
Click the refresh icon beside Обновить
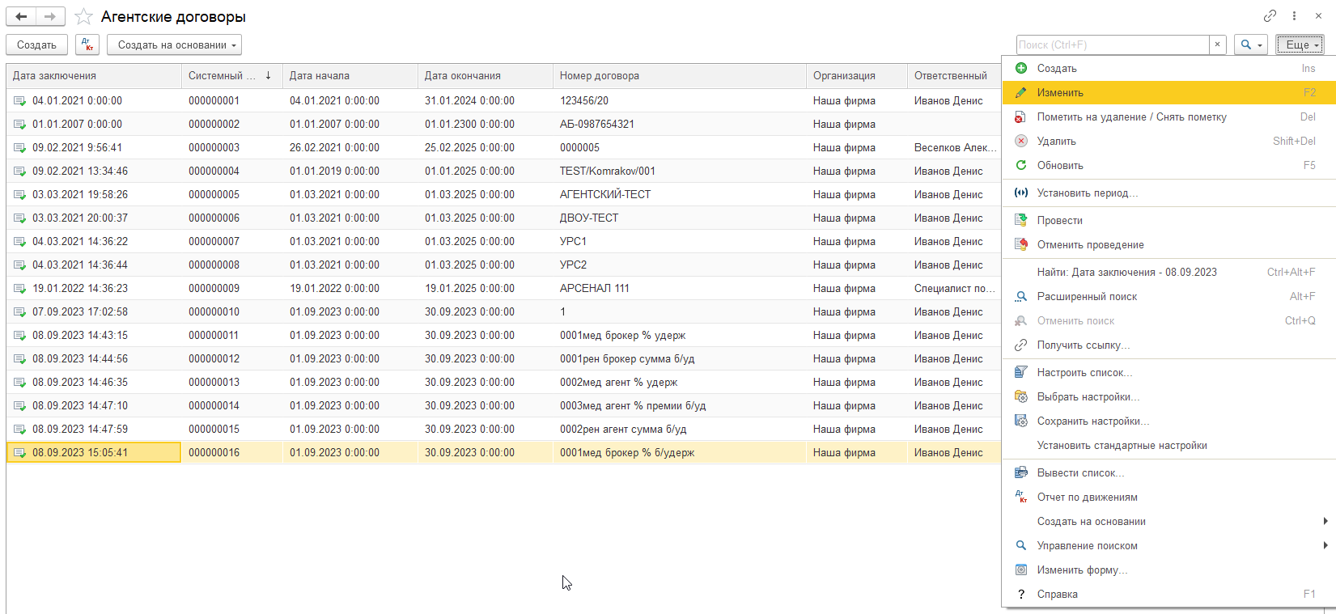1021,165
